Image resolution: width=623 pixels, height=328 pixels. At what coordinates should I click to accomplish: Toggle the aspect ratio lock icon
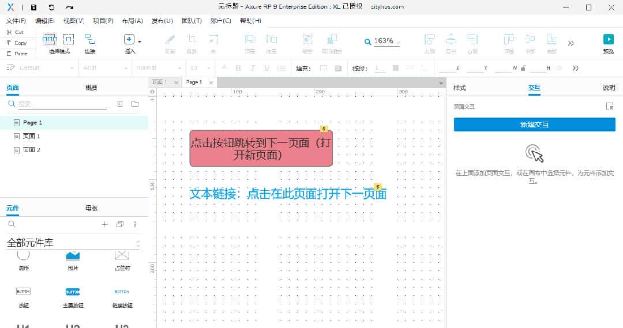(x=523, y=68)
